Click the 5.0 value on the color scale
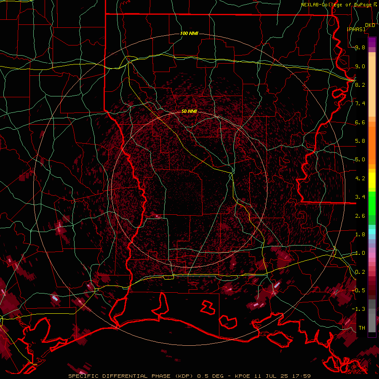 [360, 160]
